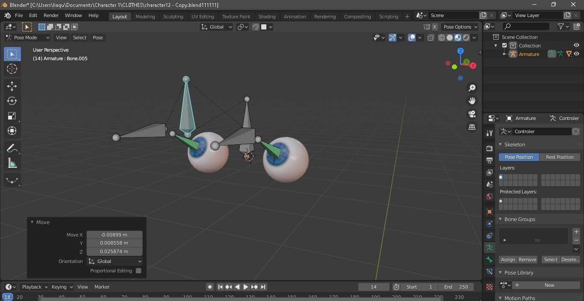Open the Object Constraints properties tab
Viewport: 584px width, 301px height.
point(490,235)
